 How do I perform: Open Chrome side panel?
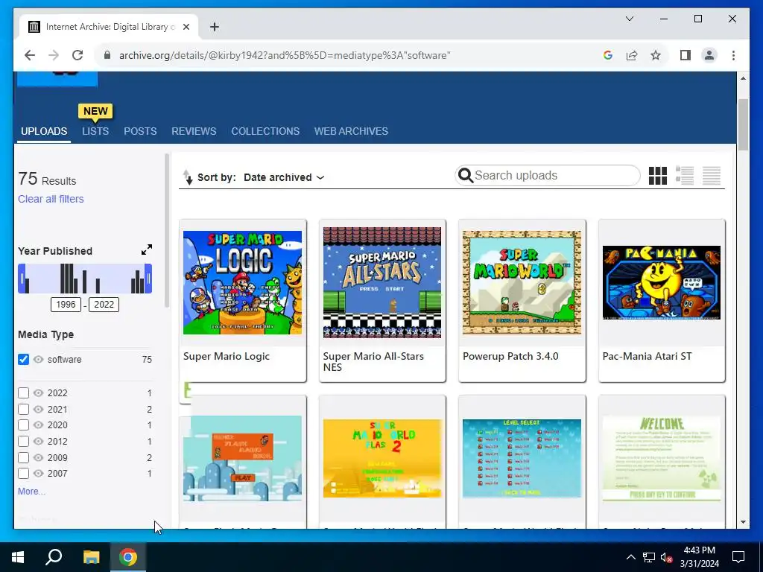pyautogui.click(x=686, y=55)
